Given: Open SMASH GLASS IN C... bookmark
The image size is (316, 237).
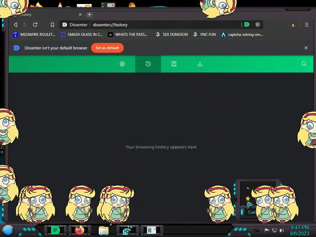Looking at the screenshot, I should [82, 35].
